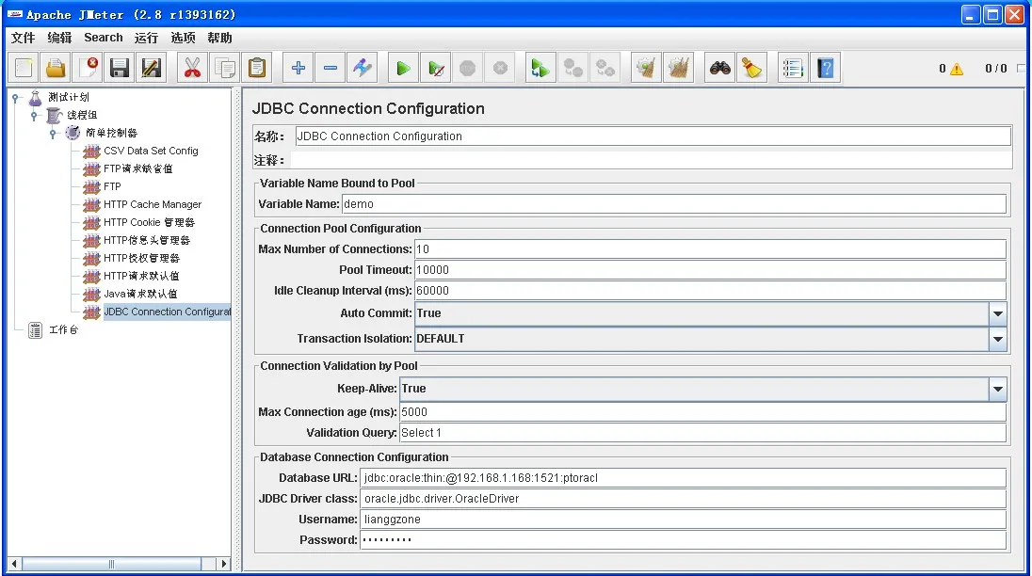This screenshot has height=576, width=1032.
Task: Open the Auto Commit dropdown
Action: click(997, 313)
